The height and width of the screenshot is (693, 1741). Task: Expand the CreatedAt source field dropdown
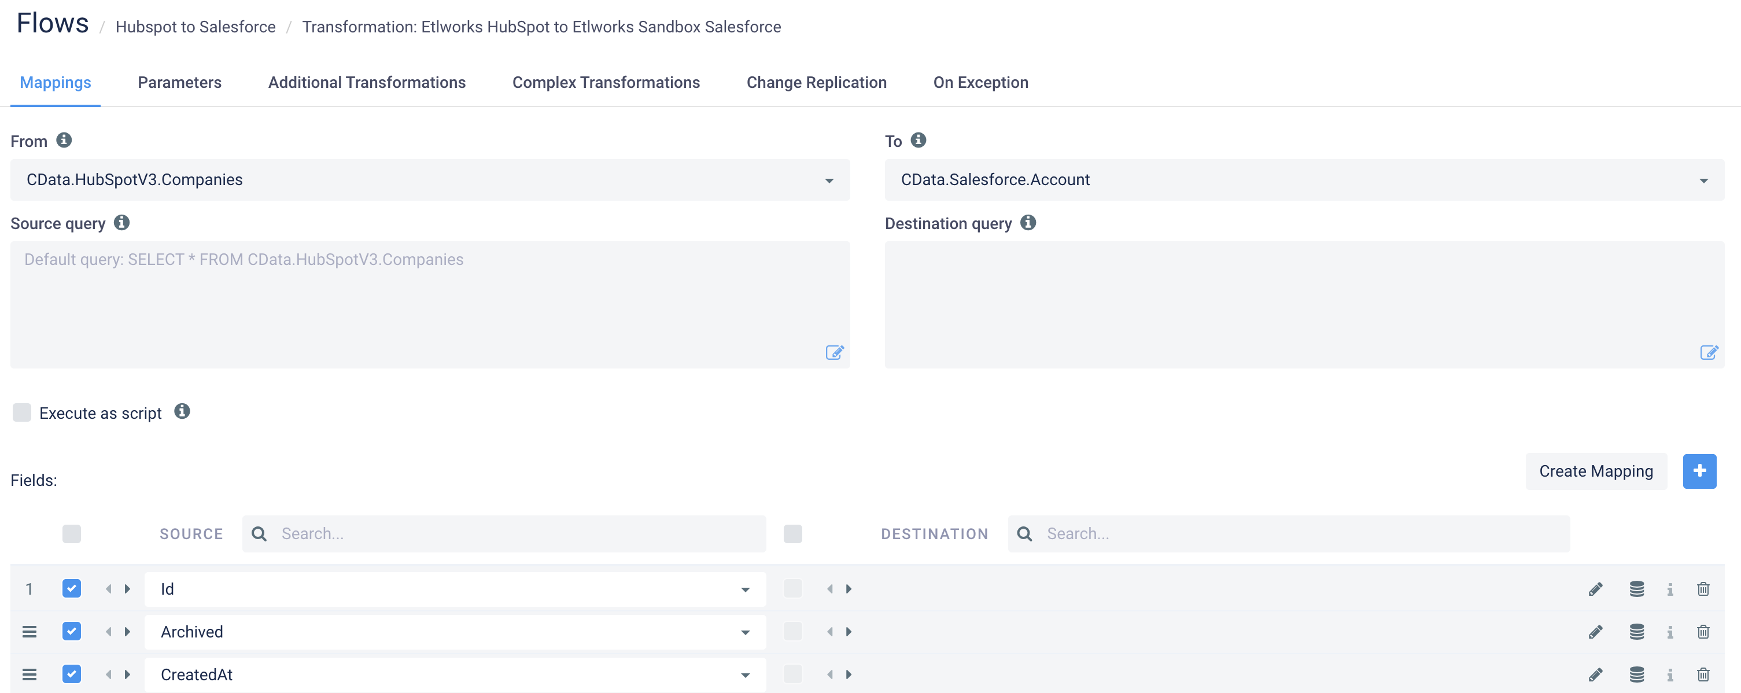455,674
